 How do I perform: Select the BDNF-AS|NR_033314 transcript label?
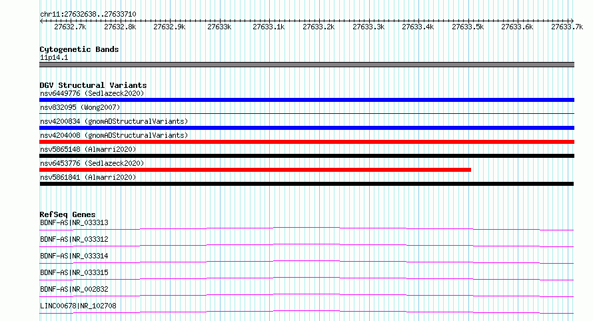[x=74, y=256]
